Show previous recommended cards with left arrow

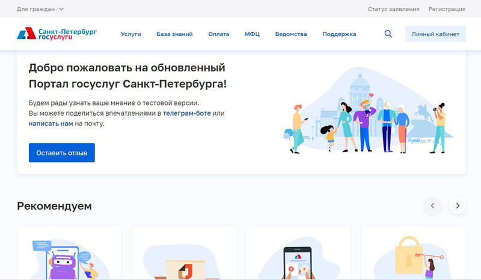tap(432, 206)
